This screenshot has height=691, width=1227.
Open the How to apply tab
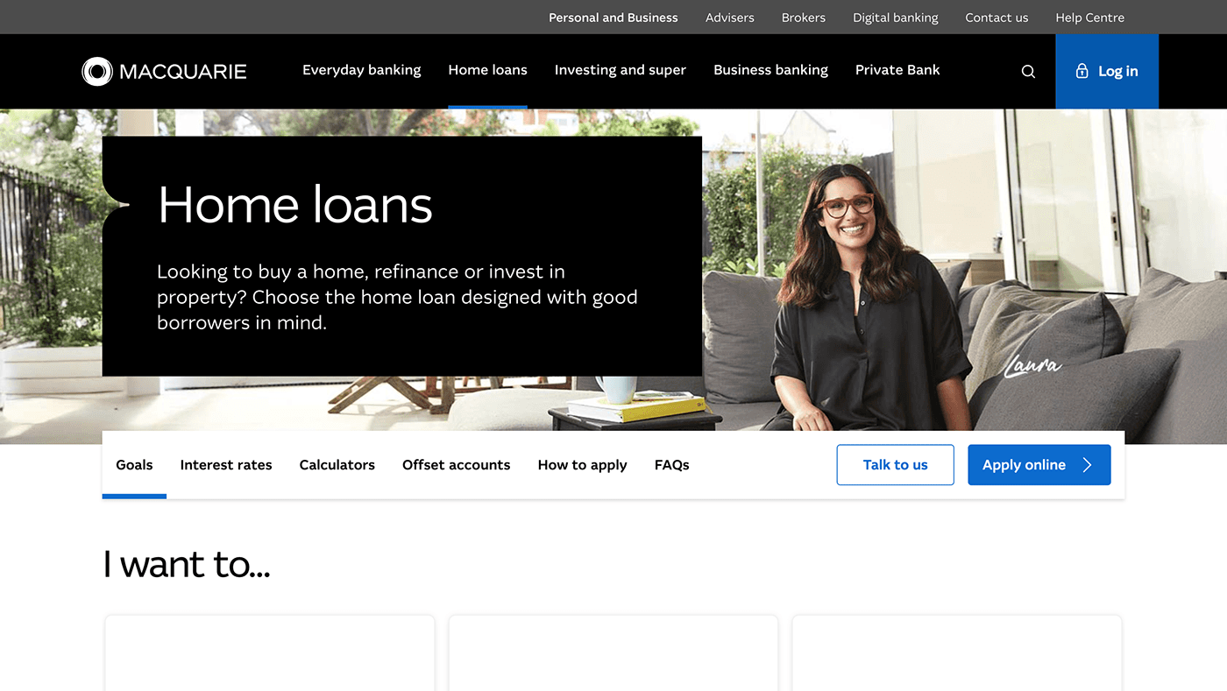pos(582,465)
